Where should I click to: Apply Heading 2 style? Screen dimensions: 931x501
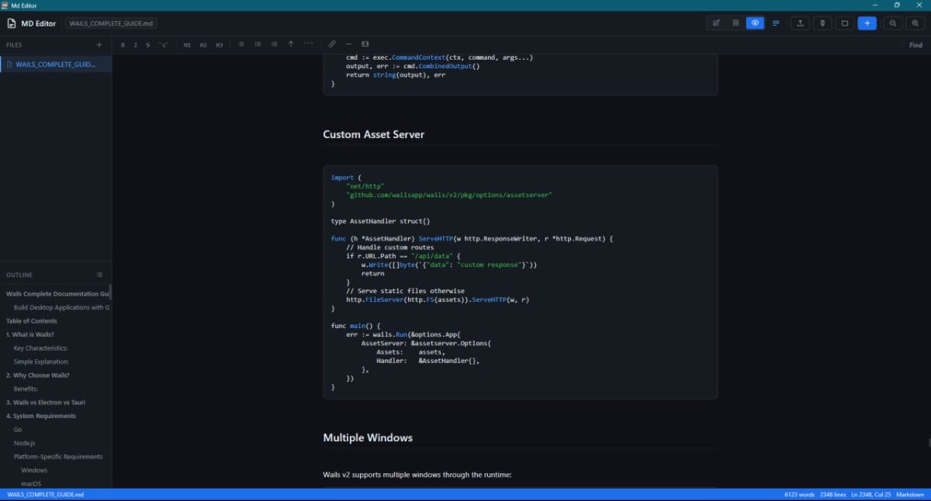pyautogui.click(x=203, y=45)
